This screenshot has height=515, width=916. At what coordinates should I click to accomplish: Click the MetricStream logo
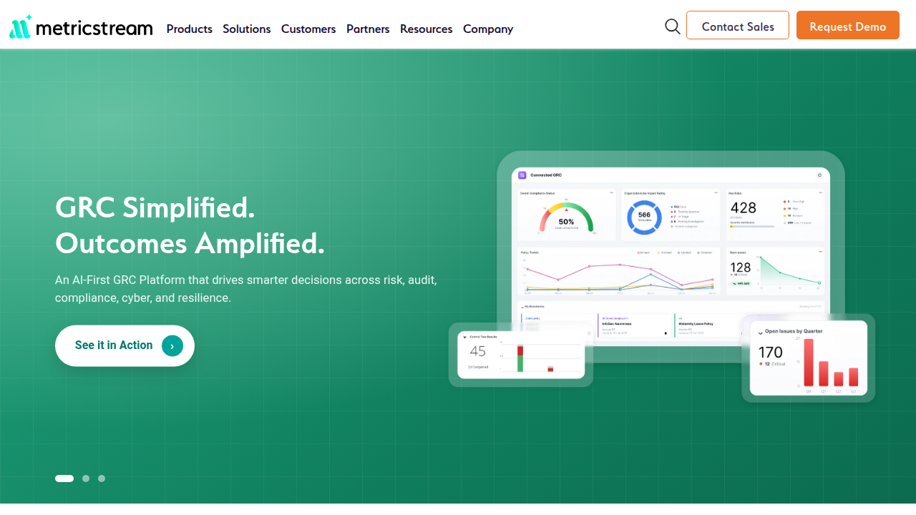pos(81,26)
